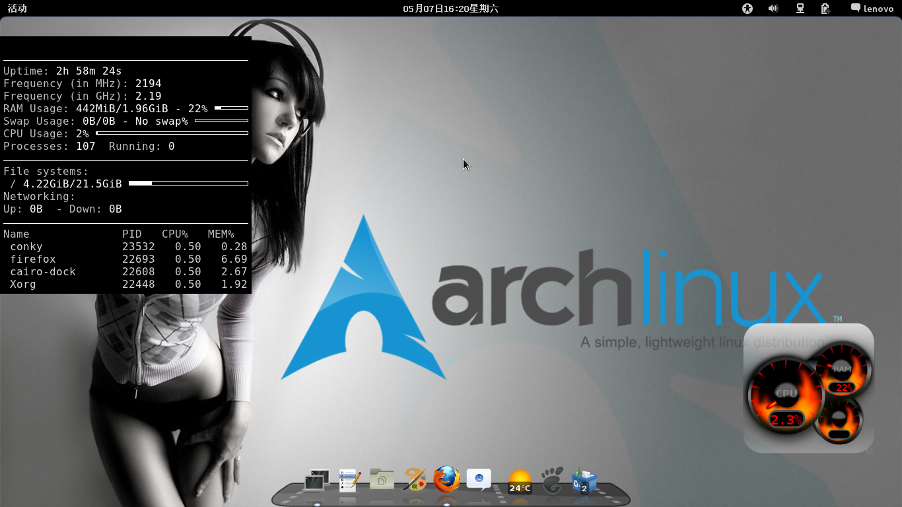
Task: Click the Uptime line in Conky
Action: pyautogui.click(x=63, y=71)
